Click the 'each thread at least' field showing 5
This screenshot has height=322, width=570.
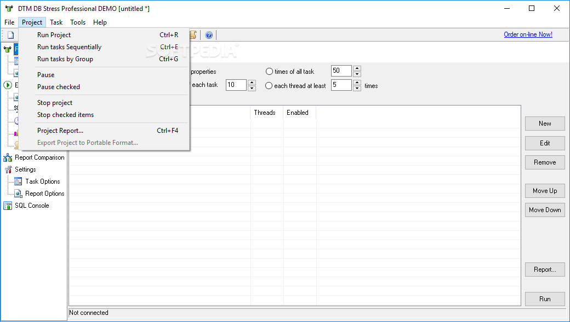click(341, 85)
